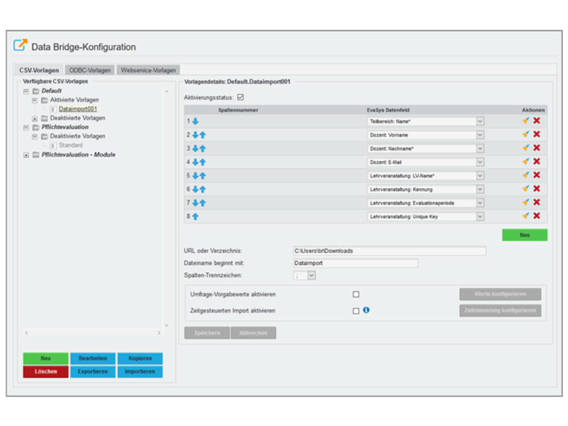The image size is (568, 426).
Task: Click inside the URL oder Verzeichnis field
Action: [x=387, y=251]
